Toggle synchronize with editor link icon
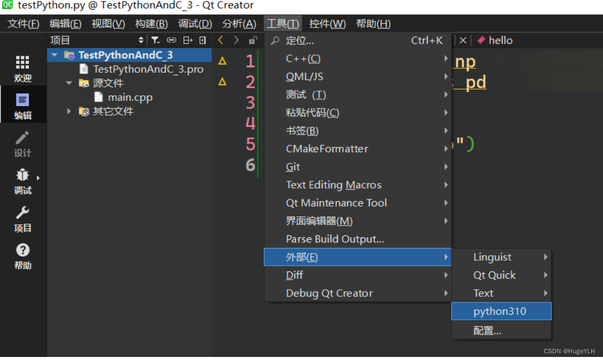 (x=171, y=40)
